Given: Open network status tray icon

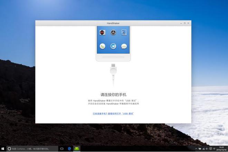Looking at the screenshot, I should coord(203,149).
